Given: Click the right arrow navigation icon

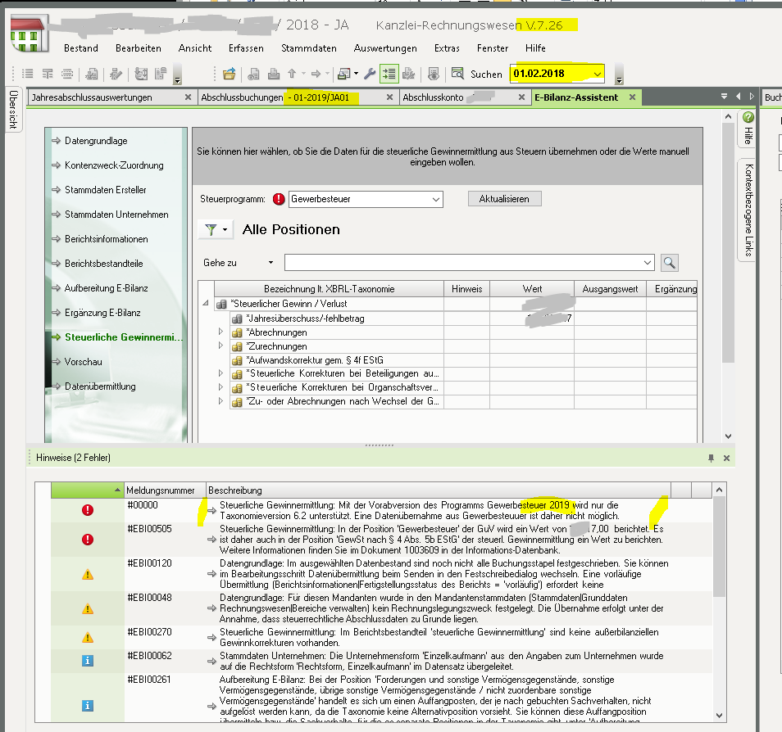Looking at the screenshot, I should coord(316,74).
